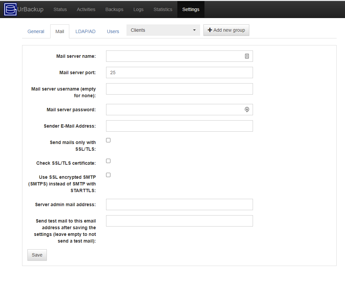Check Use SSL encrypted SMTP (SMTPS) option
345x281 pixels.
pyautogui.click(x=108, y=175)
